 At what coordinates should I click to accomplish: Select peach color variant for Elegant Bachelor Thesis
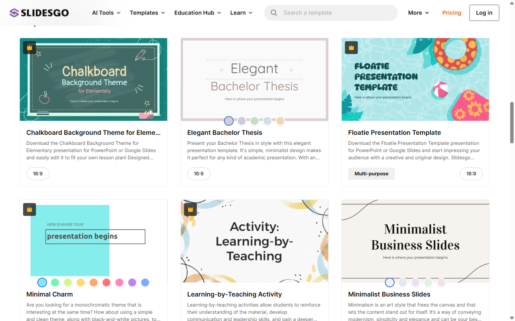pyautogui.click(x=280, y=121)
